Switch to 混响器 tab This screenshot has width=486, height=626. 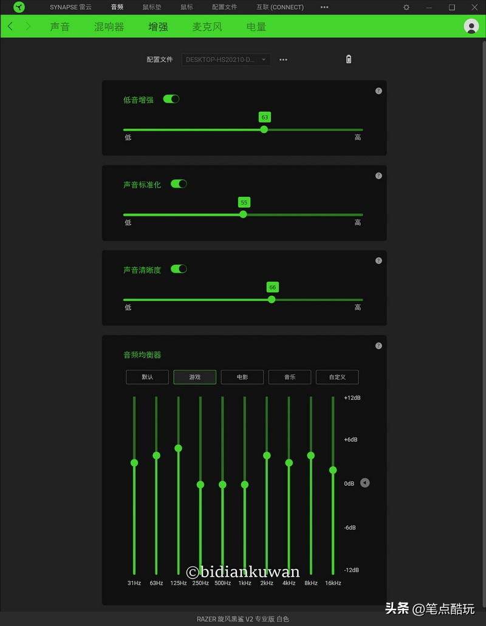[x=109, y=26]
